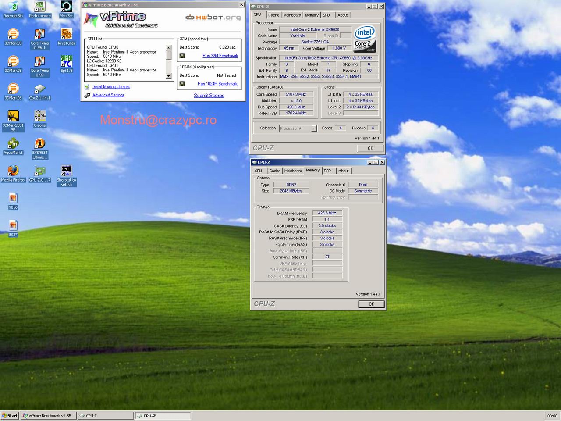Open About tab in lower CPU-Z window
561x421 pixels.
click(344, 171)
